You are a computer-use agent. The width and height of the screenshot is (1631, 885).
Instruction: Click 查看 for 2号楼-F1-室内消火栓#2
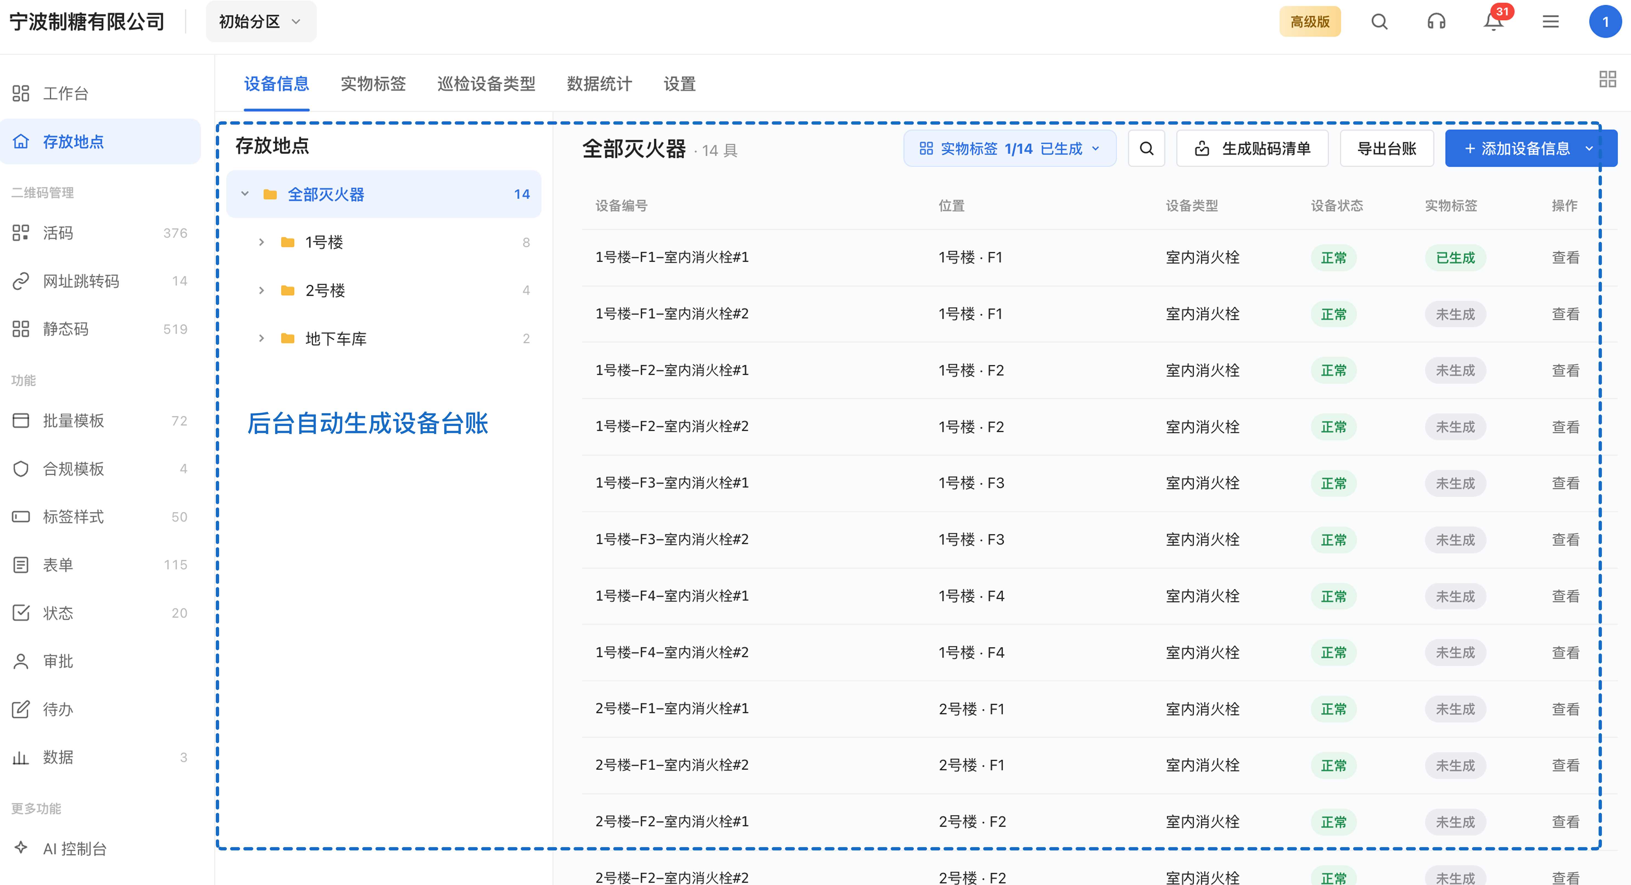click(x=1566, y=765)
